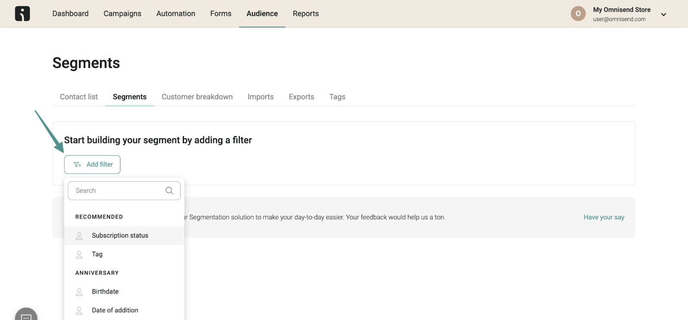The width and height of the screenshot is (688, 320).
Task: Choose Birthdate filter option
Action: coord(124,292)
